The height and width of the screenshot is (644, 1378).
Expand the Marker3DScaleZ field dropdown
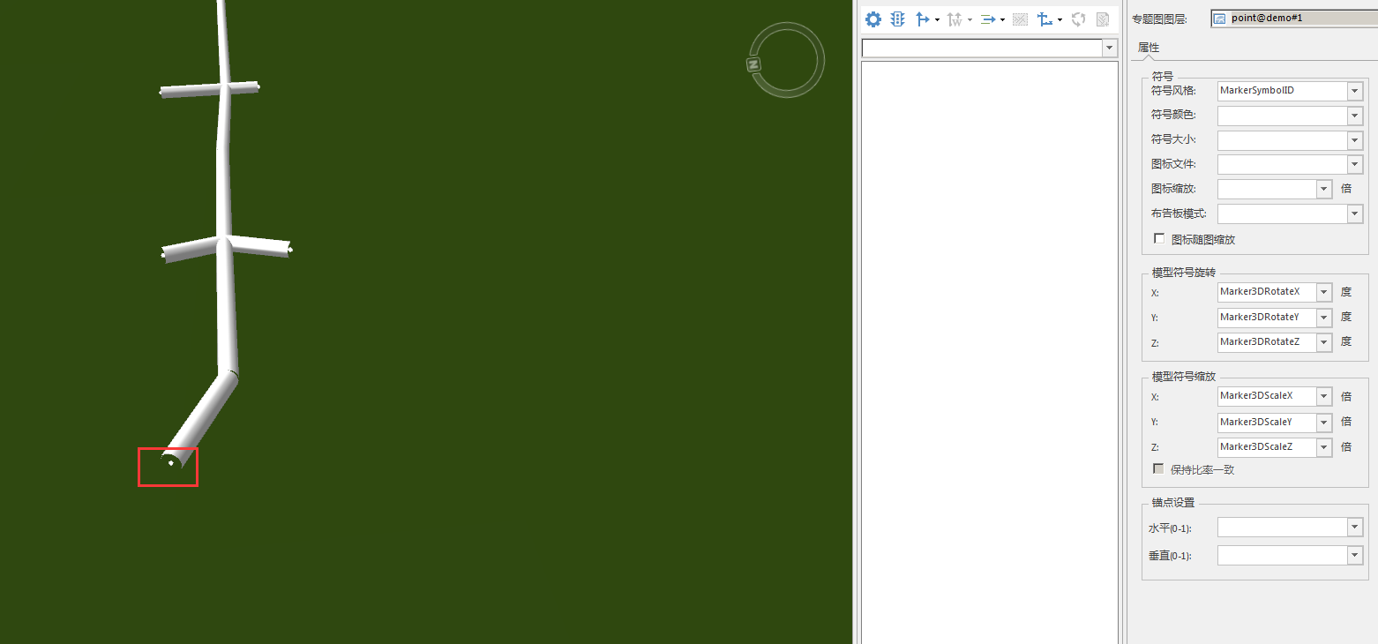point(1323,447)
